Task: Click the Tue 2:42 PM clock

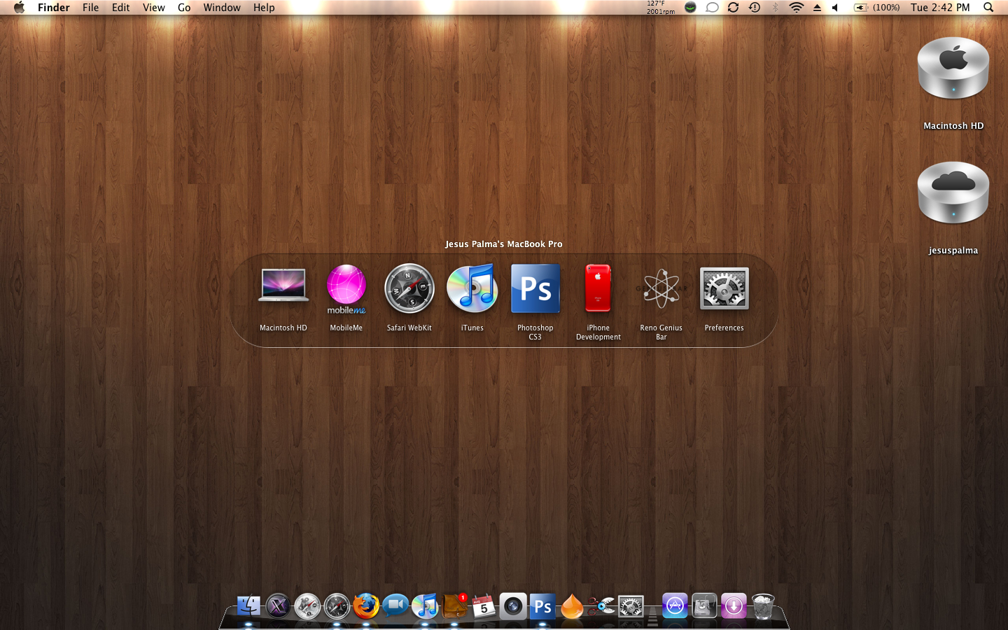Action: 940,8
